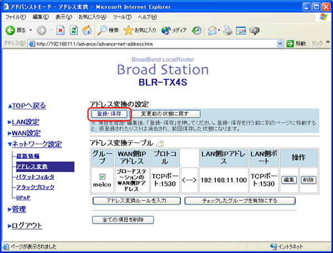Click the リンク links bar label

point(317,43)
